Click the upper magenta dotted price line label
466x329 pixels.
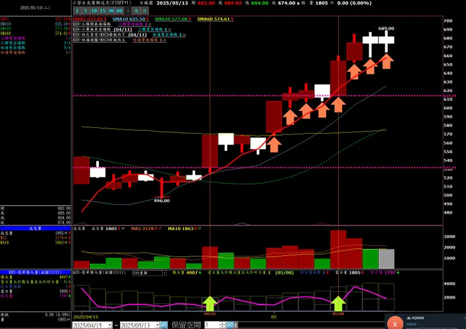pos(450,96)
